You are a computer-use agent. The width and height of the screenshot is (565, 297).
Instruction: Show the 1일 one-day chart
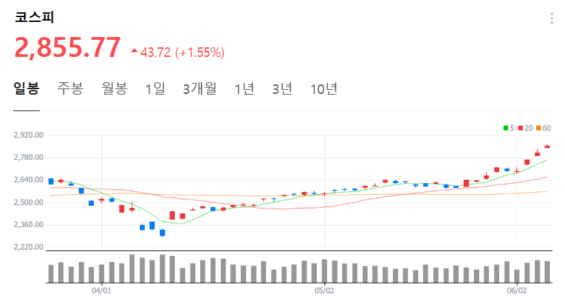155,88
